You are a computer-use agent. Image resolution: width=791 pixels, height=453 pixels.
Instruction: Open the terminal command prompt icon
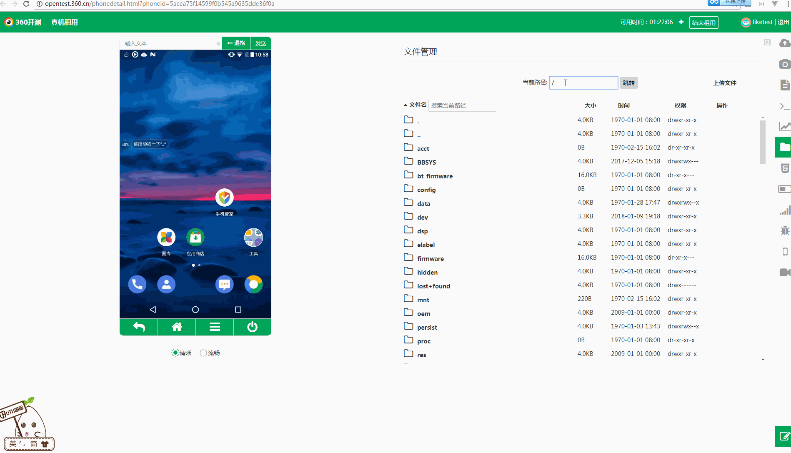tap(785, 106)
